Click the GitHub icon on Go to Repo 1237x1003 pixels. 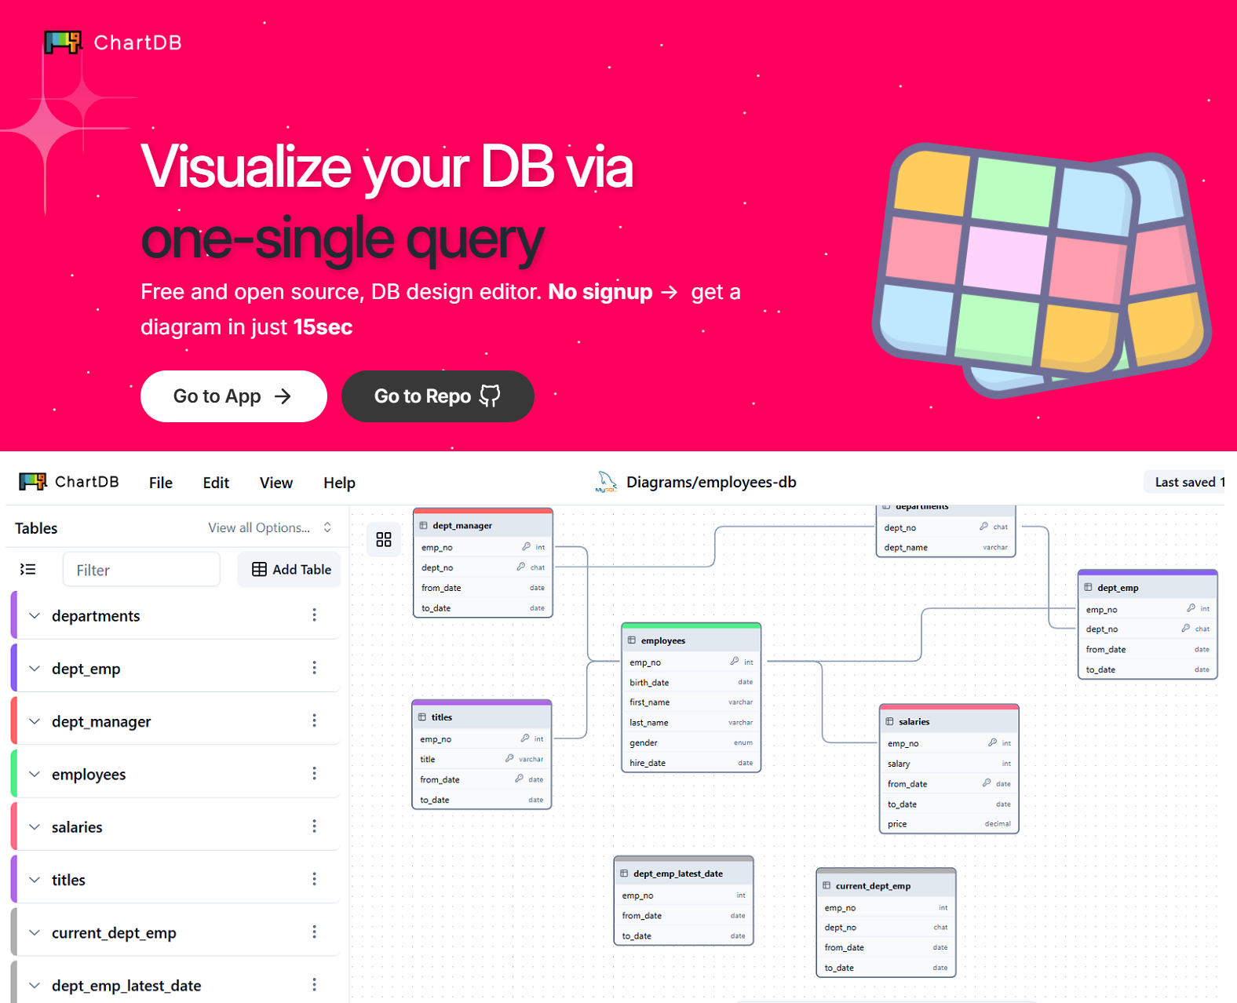(490, 396)
